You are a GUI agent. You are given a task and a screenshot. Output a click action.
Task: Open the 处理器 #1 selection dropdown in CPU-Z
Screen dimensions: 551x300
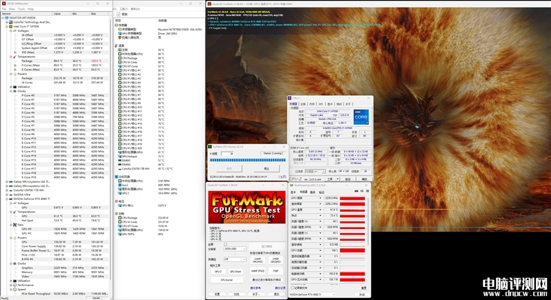click(x=315, y=171)
